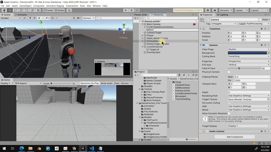Toggle Camera component enabled checkbox

[207, 45]
